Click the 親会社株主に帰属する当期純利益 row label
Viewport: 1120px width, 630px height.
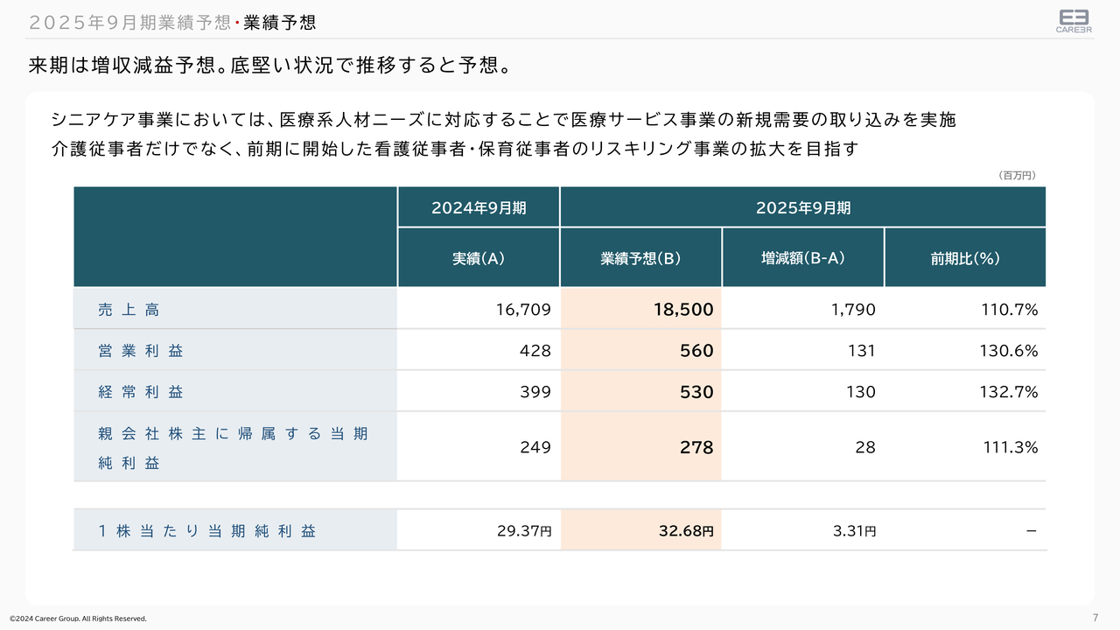point(233,447)
